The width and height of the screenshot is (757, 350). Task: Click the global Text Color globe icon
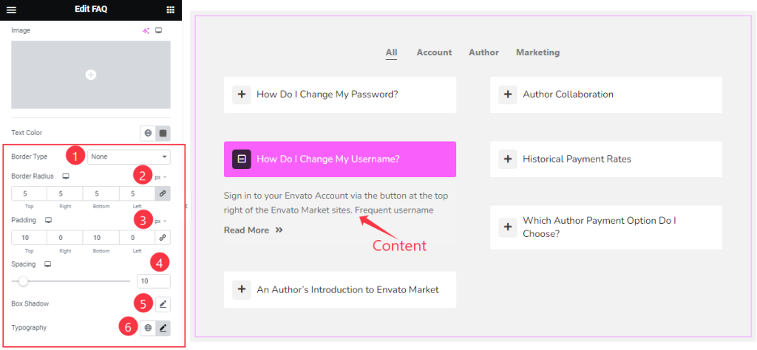pos(148,133)
